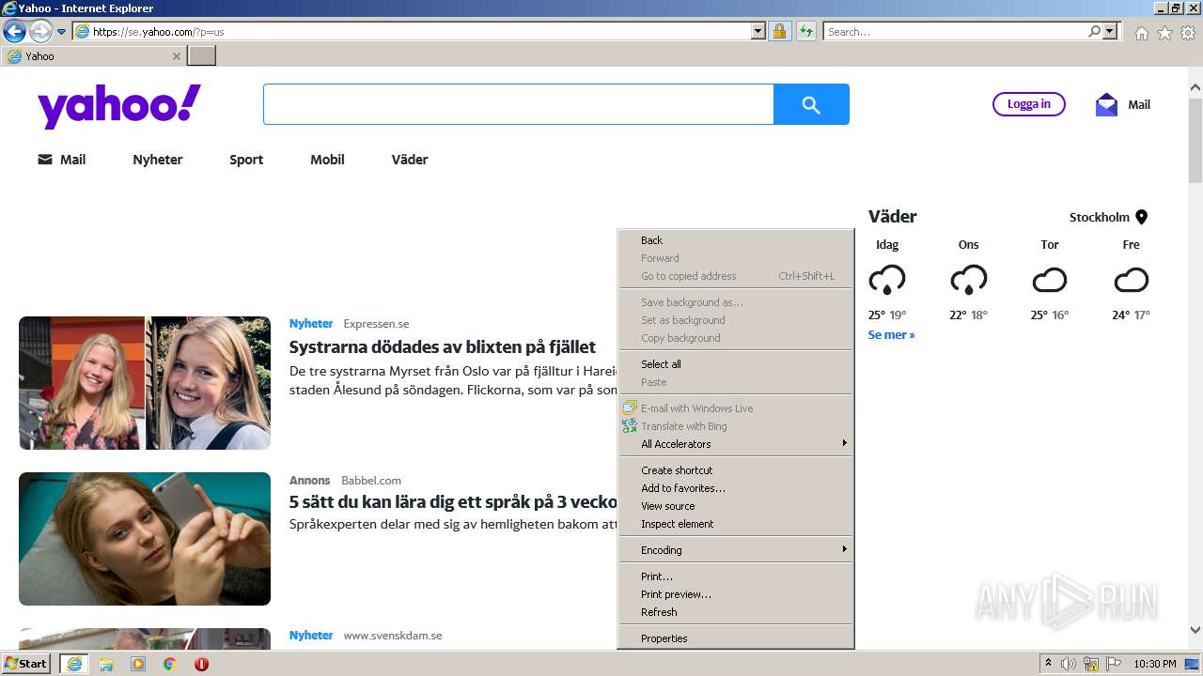Click the Action Center flag tray icon
The image size is (1203, 676).
1114,664
